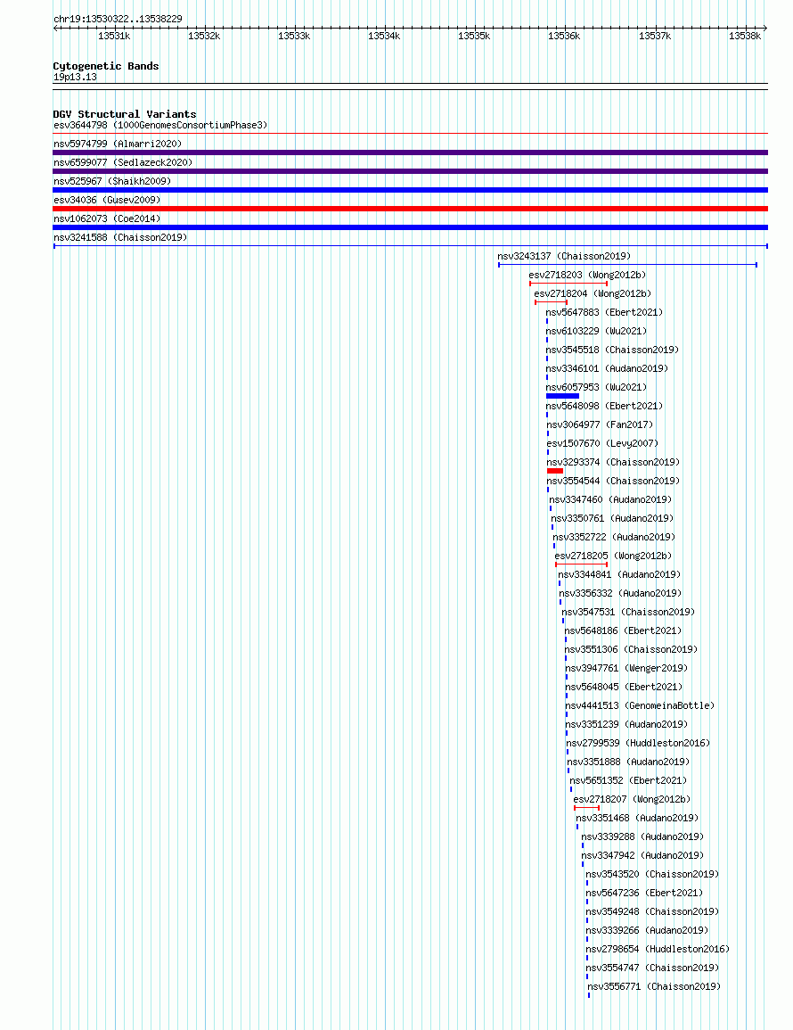Select nsv3350761 (Audano2019) label
This screenshot has width=793, height=1030.
[x=612, y=518]
